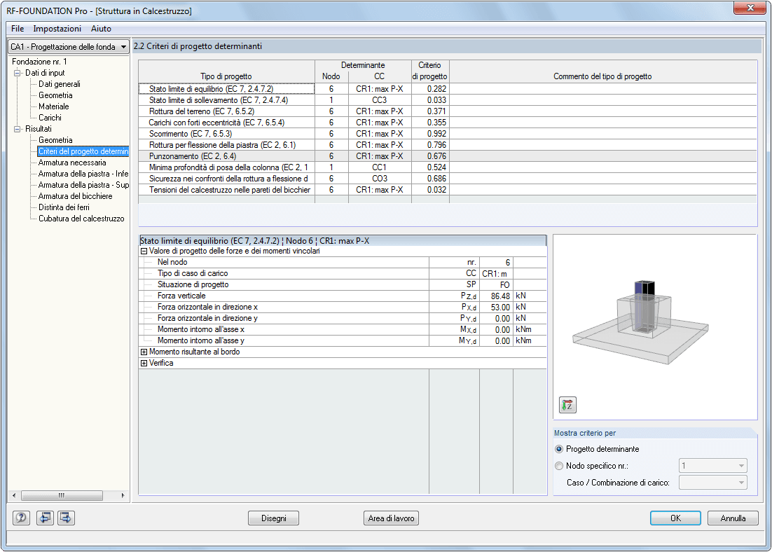Collapse the Dati di input tree node
772x552 pixels.
pos(18,73)
